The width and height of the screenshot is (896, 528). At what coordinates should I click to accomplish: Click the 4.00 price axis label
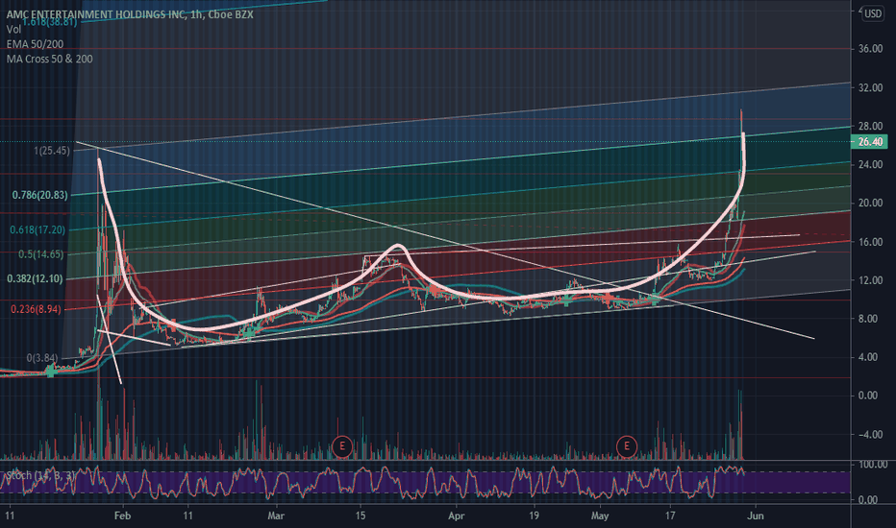868,357
